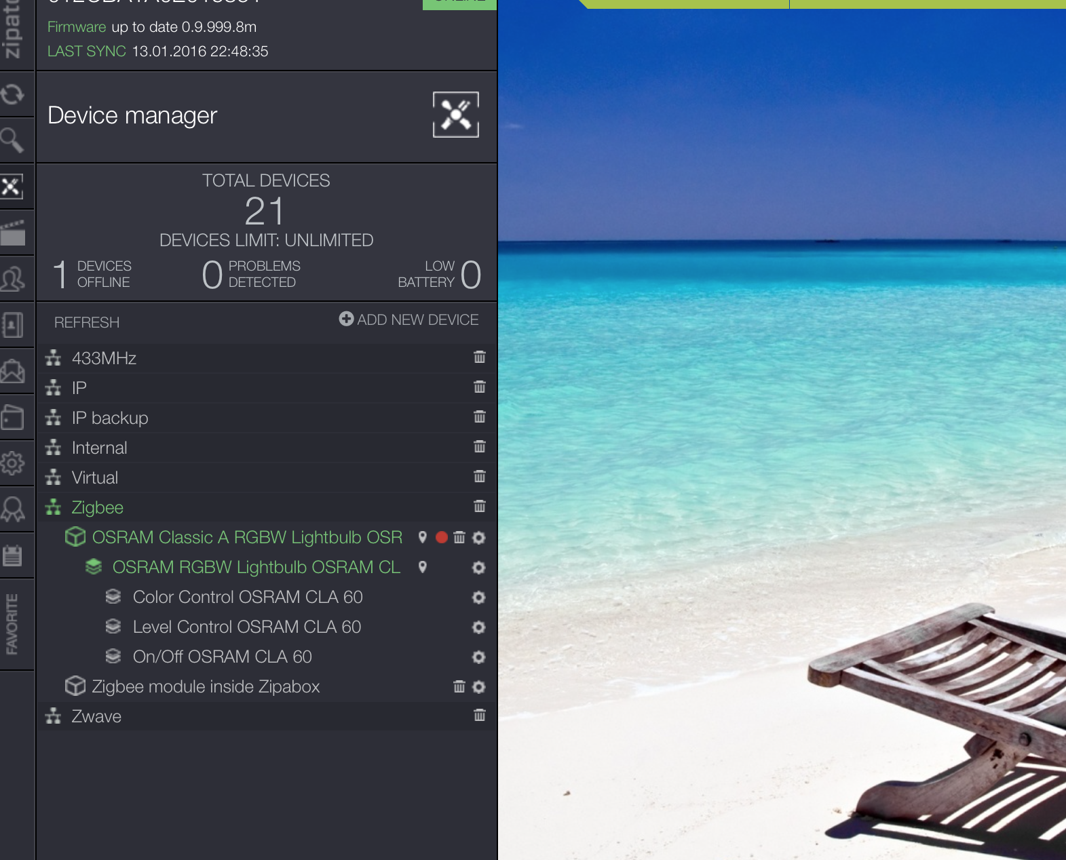Image resolution: width=1066 pixels, height=860 pixels.
Task: Open the settings gear in left sidebar
Action: (x=13, y=463)
